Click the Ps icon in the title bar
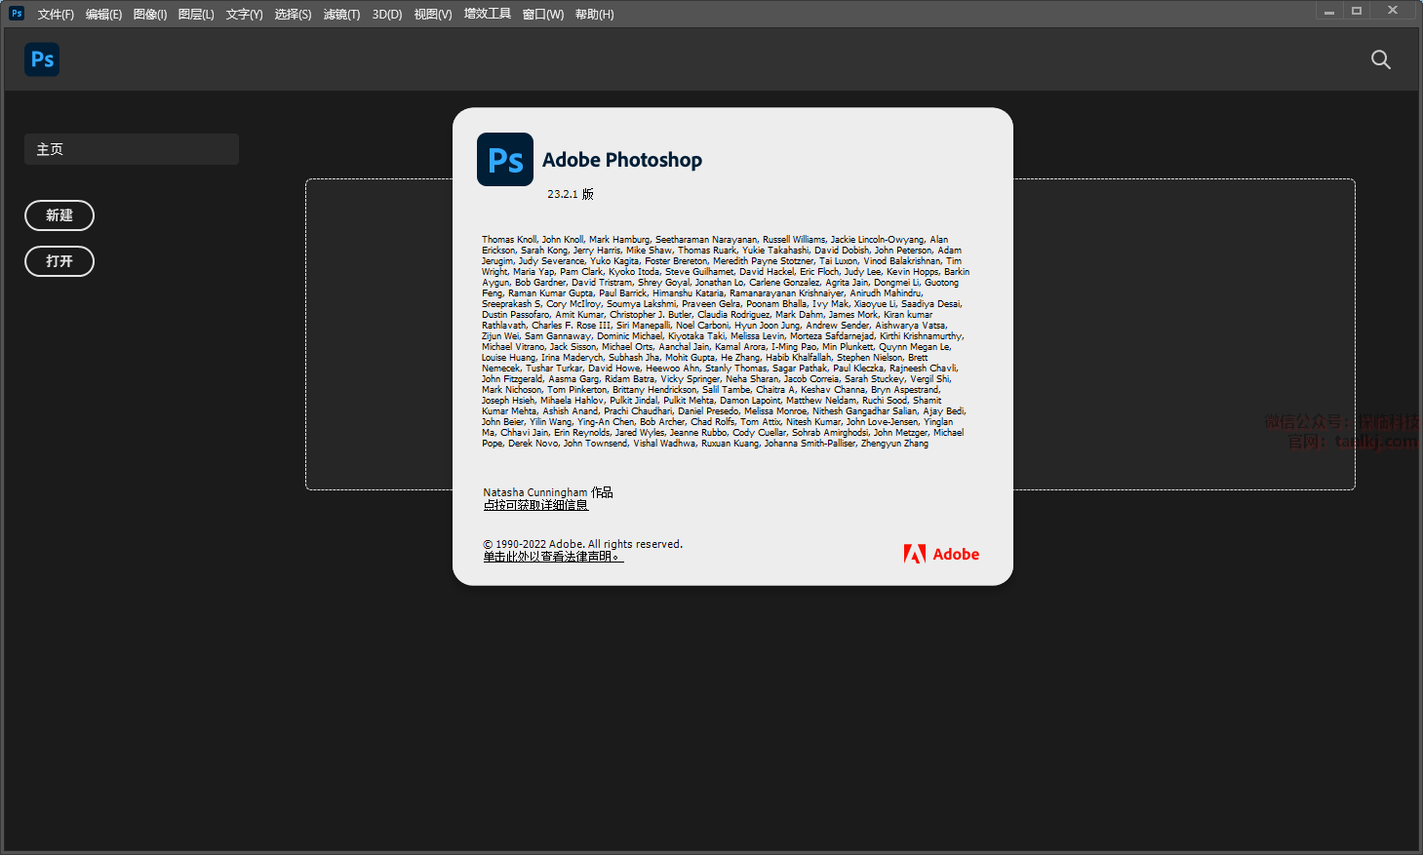Screen dimensions: 1423x855 pos(17,14)
